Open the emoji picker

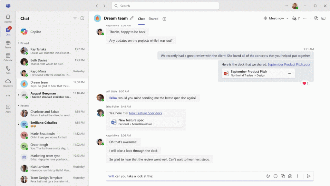tap(276, 176)
